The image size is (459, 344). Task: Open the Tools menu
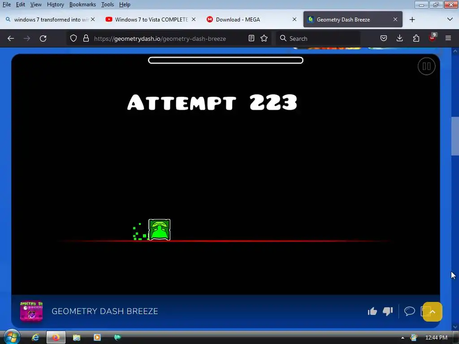(108, 4)
